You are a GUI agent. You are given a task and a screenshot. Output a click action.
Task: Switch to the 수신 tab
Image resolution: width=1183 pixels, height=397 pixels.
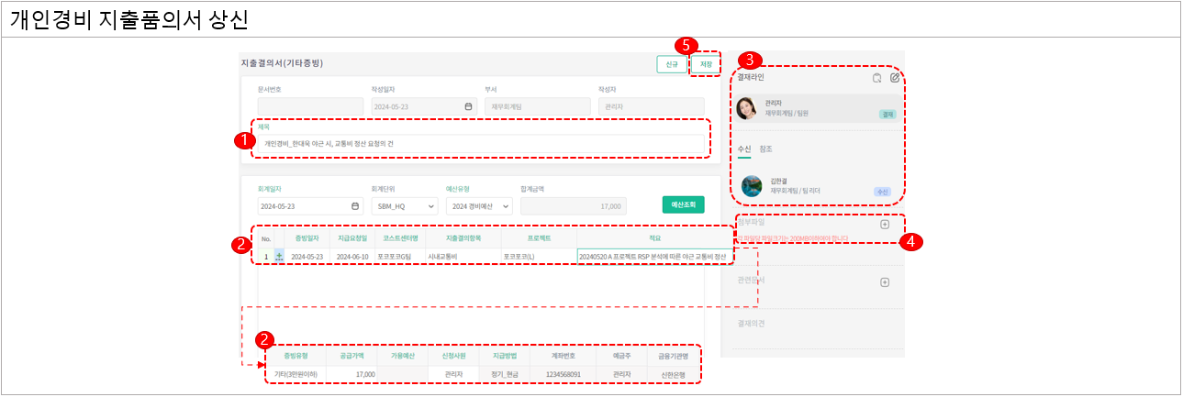click(743, 149)
